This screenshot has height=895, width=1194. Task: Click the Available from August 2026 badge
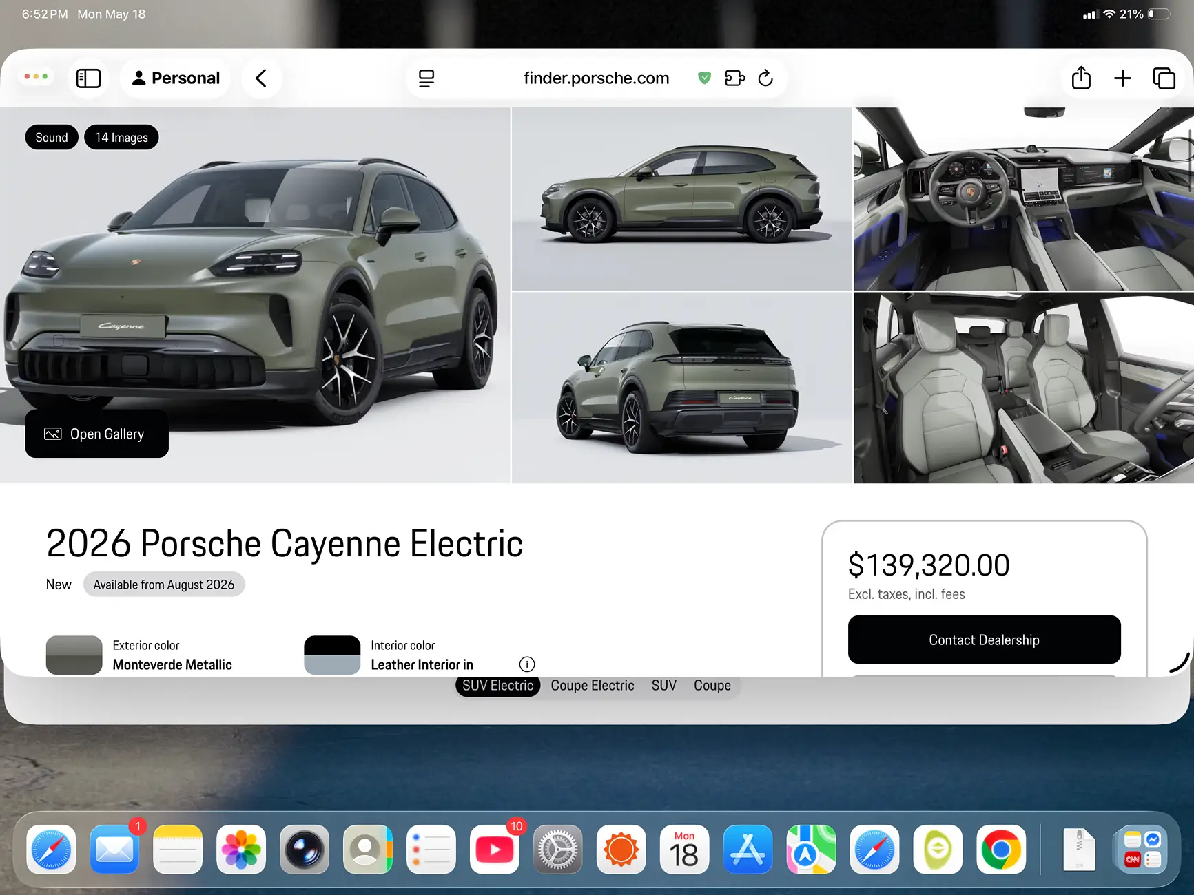pyautogui.click(x=164, y=585)
